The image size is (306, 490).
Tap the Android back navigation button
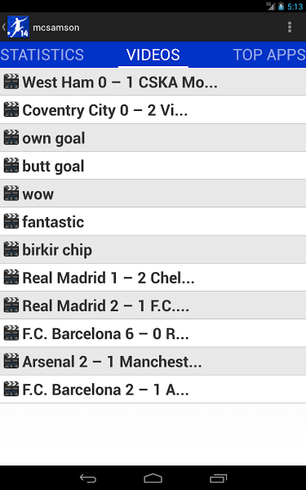pyautogui.click(x=88, y=478)
